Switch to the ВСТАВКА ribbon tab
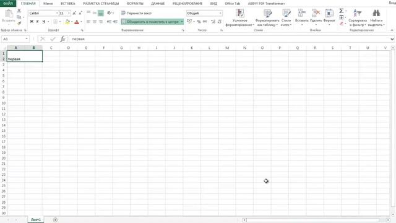 67,4
